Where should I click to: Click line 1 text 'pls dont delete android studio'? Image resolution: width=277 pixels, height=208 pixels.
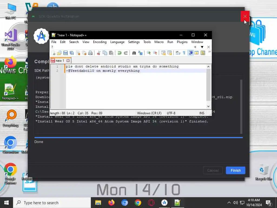[98, 67]
